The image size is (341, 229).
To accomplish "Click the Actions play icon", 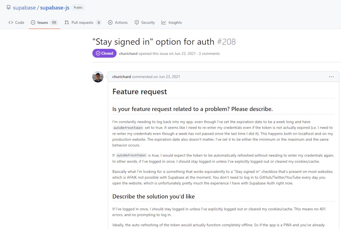I will 110,22.
